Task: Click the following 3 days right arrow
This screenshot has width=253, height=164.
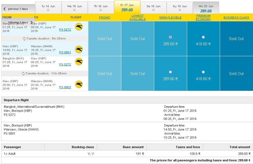Action: click(32, 22)
